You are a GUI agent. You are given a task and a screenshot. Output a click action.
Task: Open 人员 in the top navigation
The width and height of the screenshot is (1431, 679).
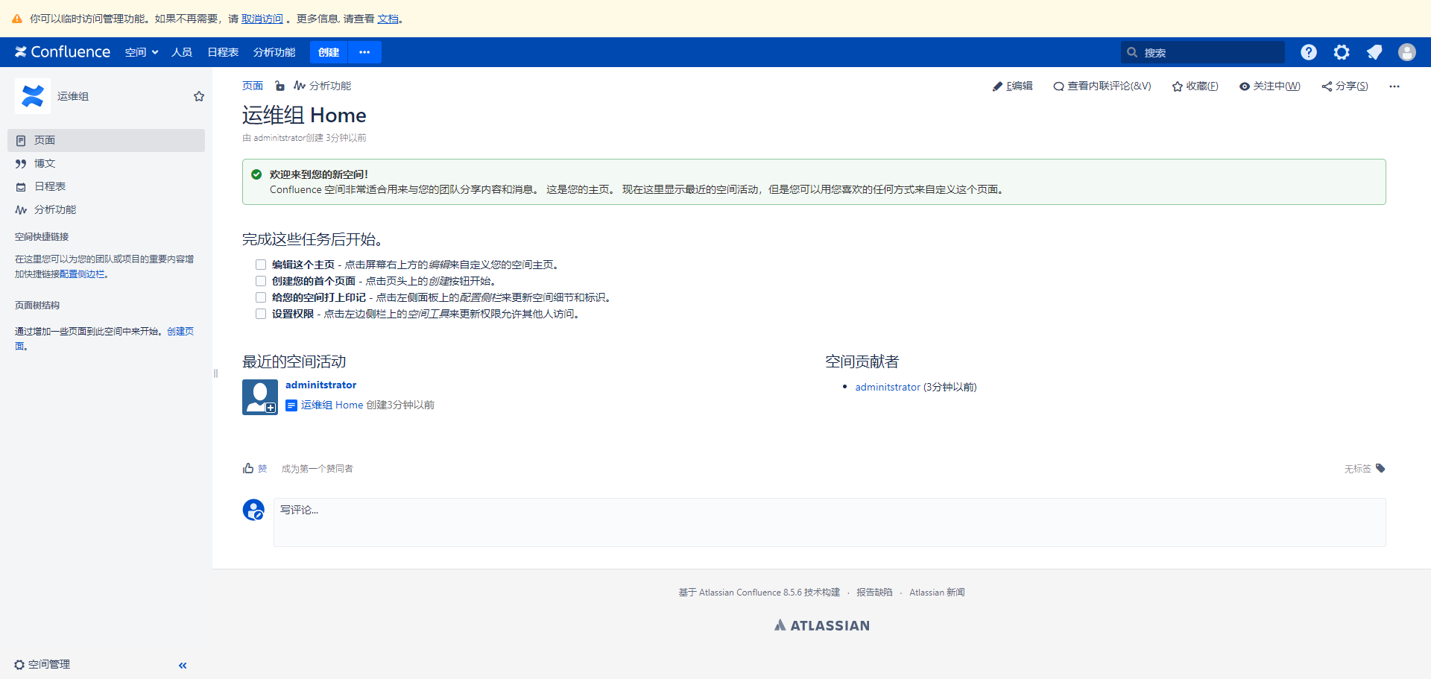coord(182,52)
